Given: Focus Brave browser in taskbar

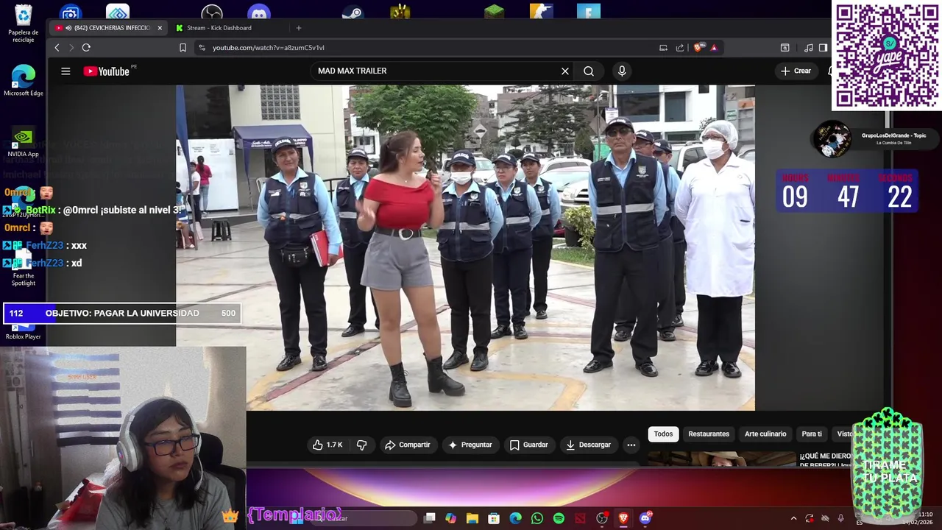Looking at the screenshot, I should pos(623,518).
